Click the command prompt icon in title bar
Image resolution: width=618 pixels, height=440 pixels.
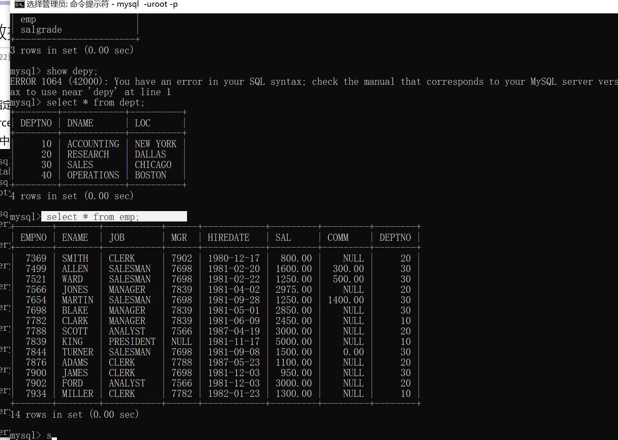(19, 4)
